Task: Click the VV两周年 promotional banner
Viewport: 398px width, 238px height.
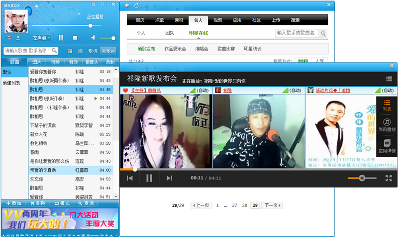Action: coord(60,219)
